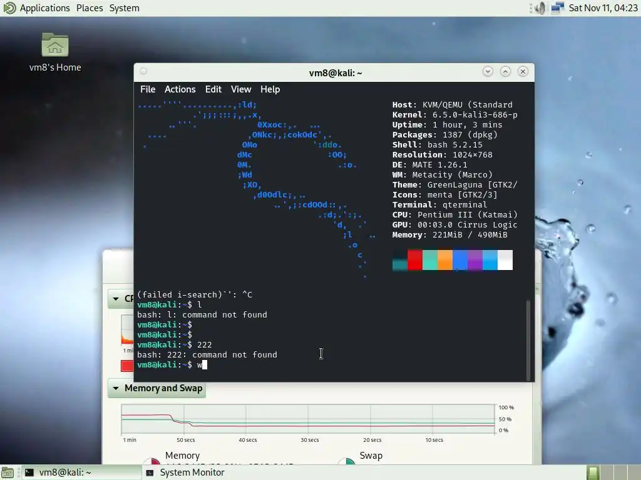Screen dimensions: 641x480
Task: Open the Places panel menu
Action: coord(90,8)
